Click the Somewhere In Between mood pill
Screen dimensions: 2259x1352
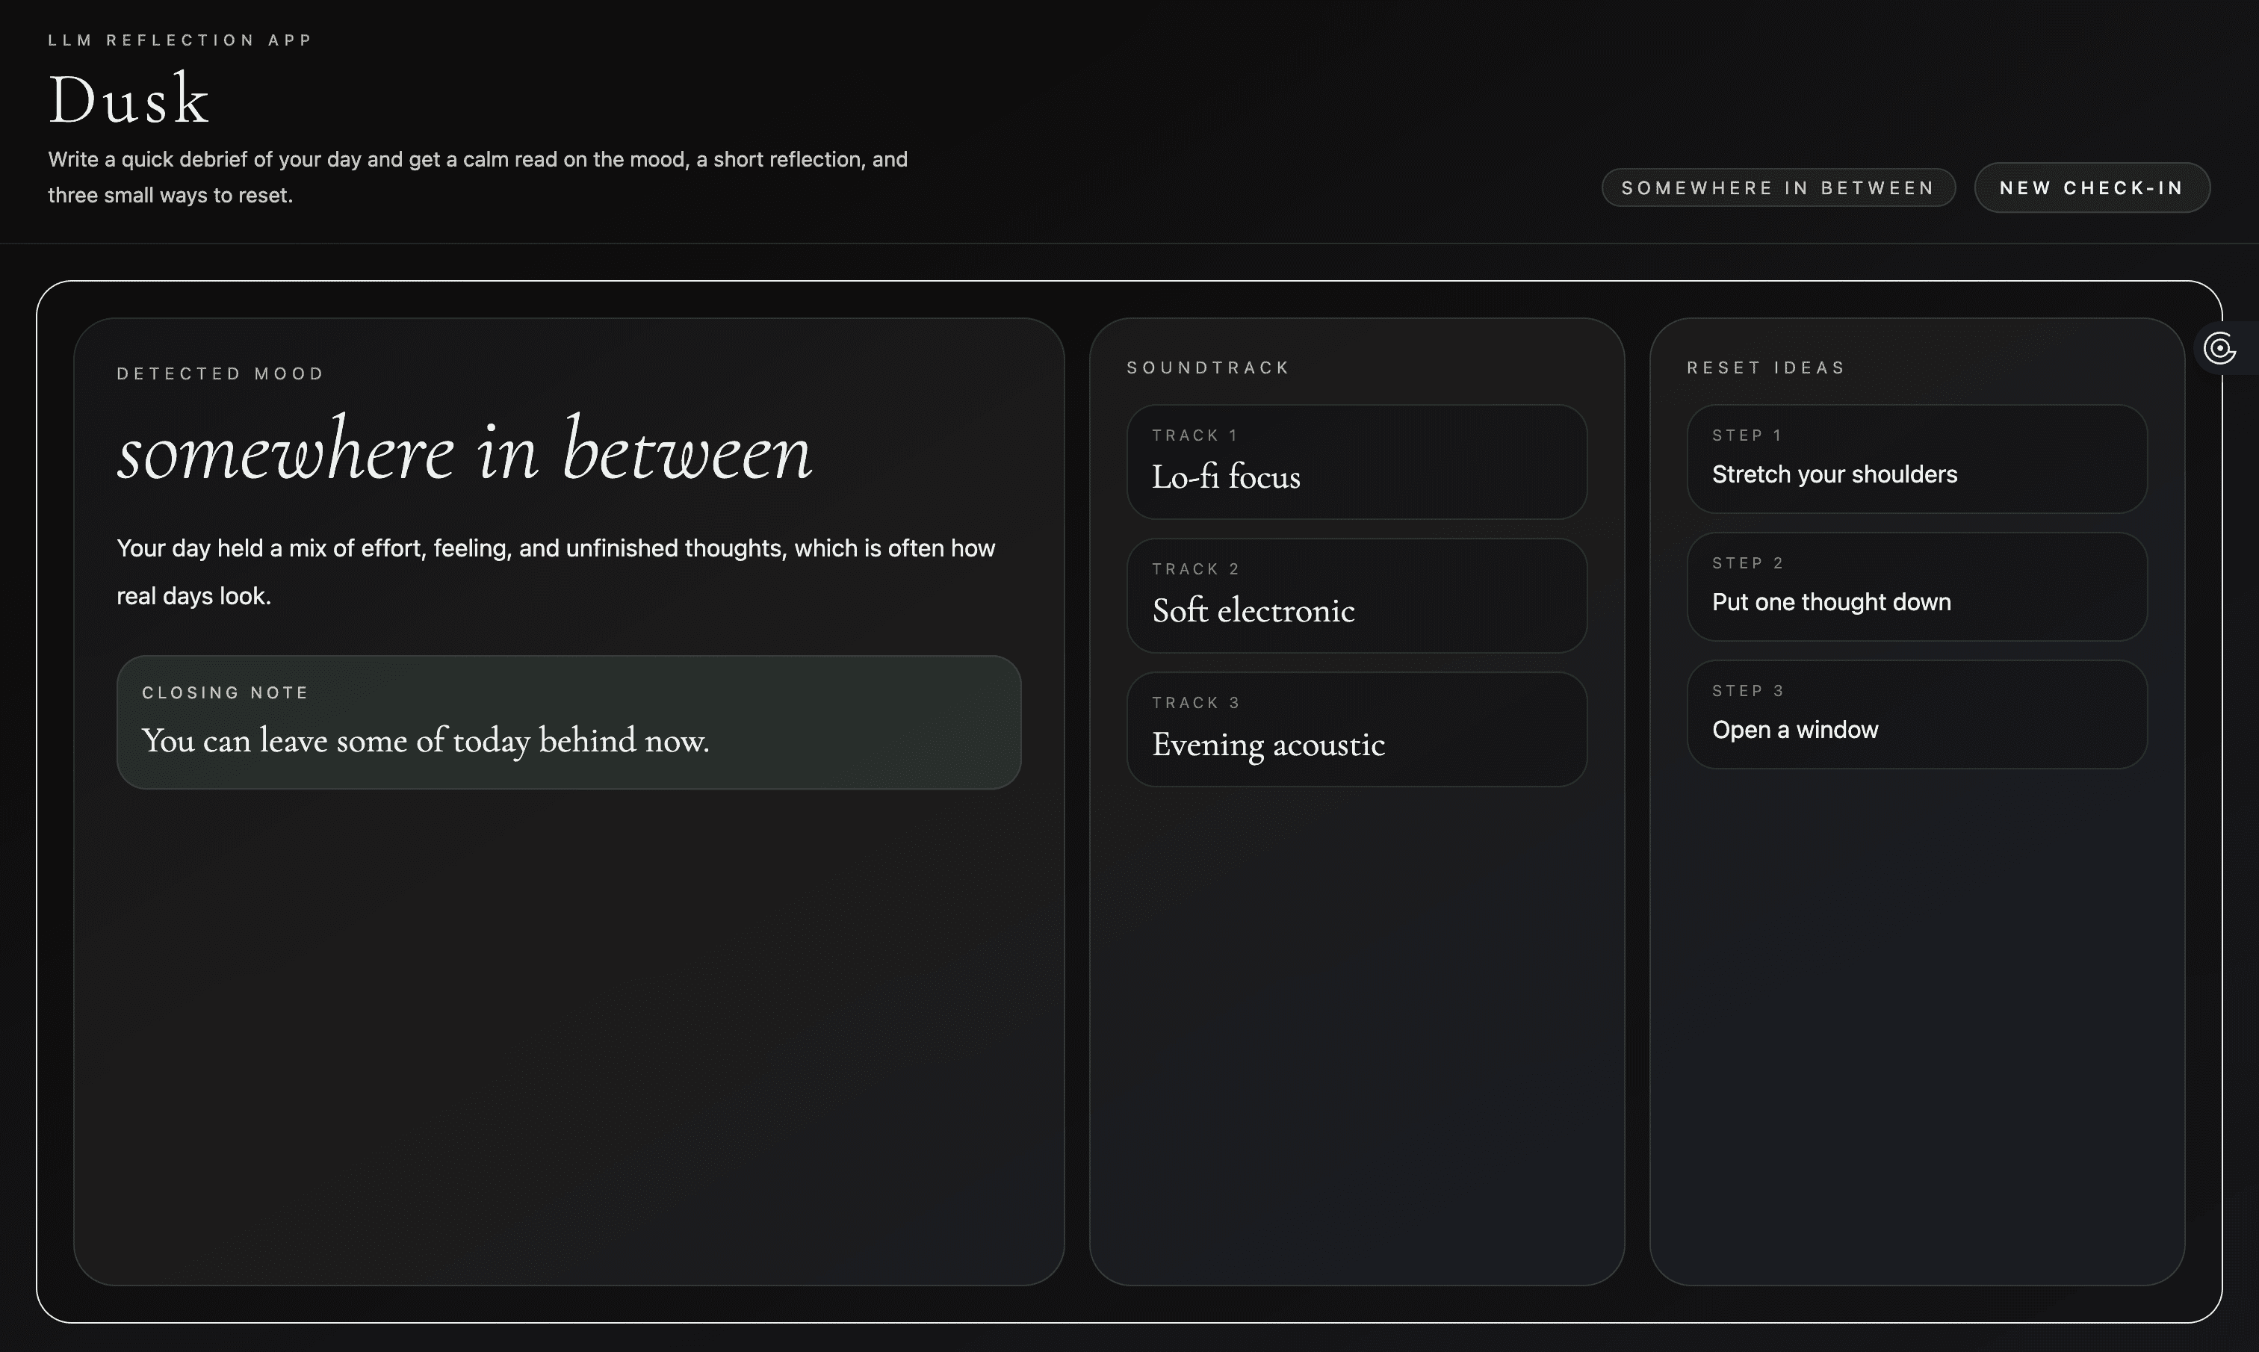point(1777,187)
